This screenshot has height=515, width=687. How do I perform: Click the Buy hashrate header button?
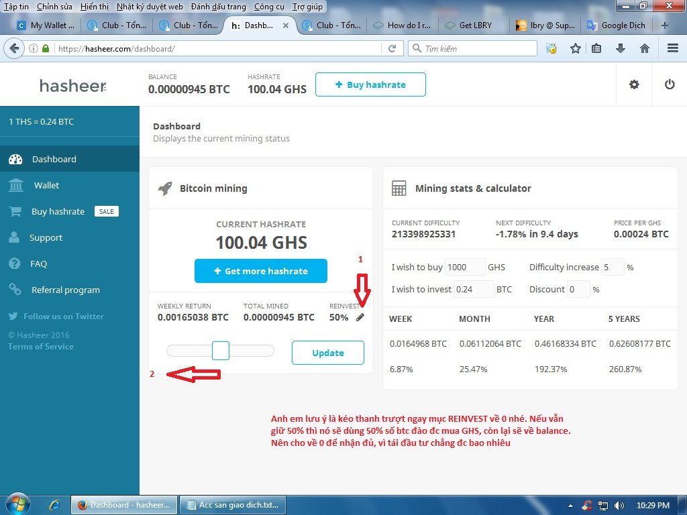pos(370,84)
